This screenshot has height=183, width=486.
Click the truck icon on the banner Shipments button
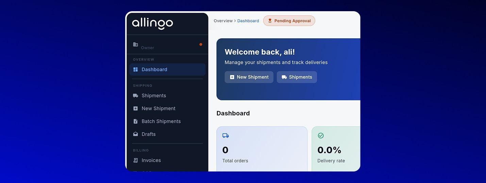(284, 77)
